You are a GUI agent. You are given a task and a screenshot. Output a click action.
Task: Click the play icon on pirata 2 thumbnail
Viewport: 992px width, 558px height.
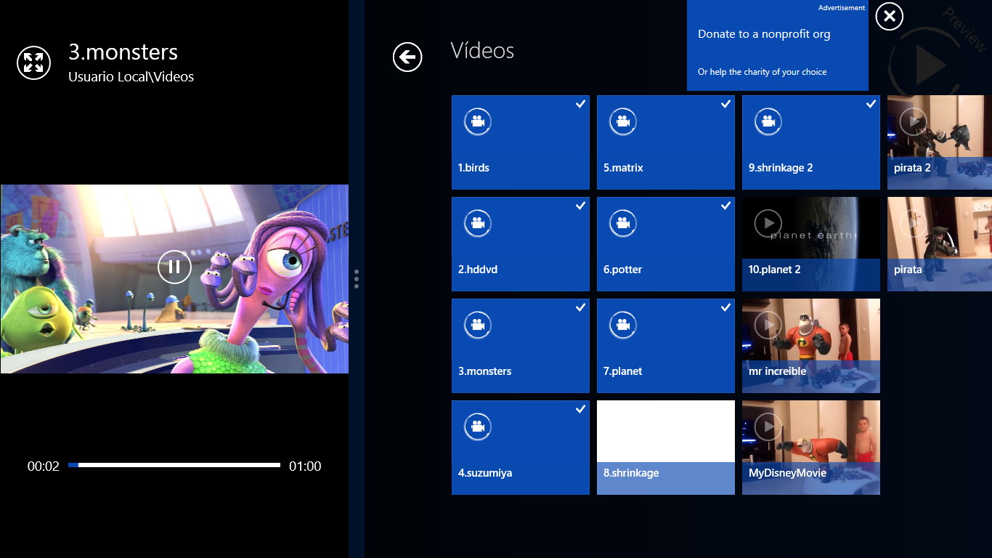click(x=913, y=122)
